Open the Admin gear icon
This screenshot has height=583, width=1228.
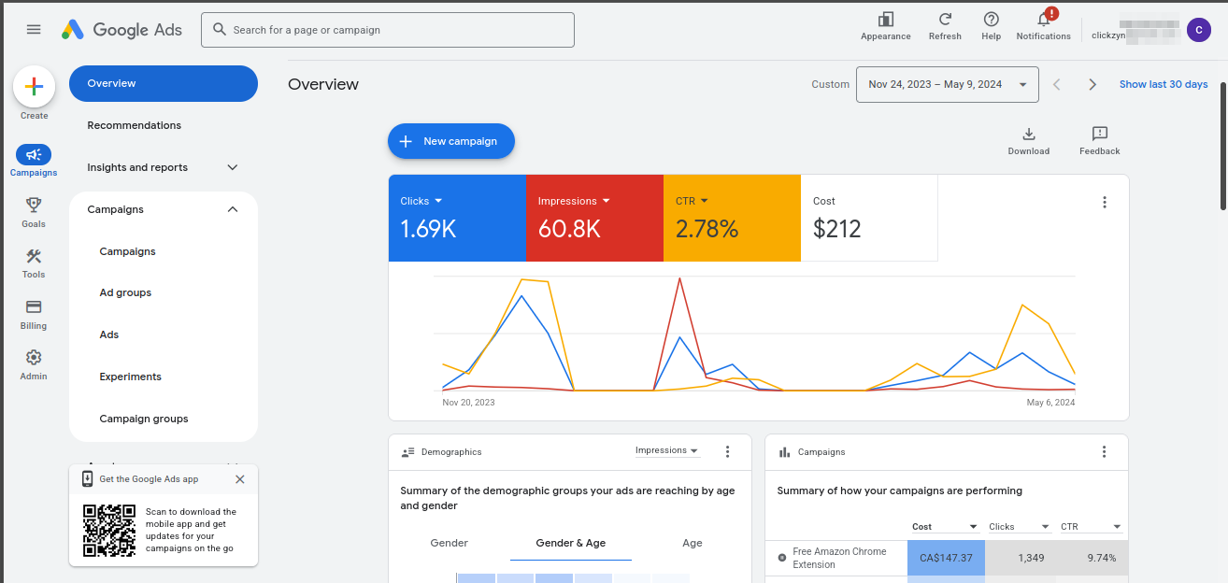(x=34, y=363)
